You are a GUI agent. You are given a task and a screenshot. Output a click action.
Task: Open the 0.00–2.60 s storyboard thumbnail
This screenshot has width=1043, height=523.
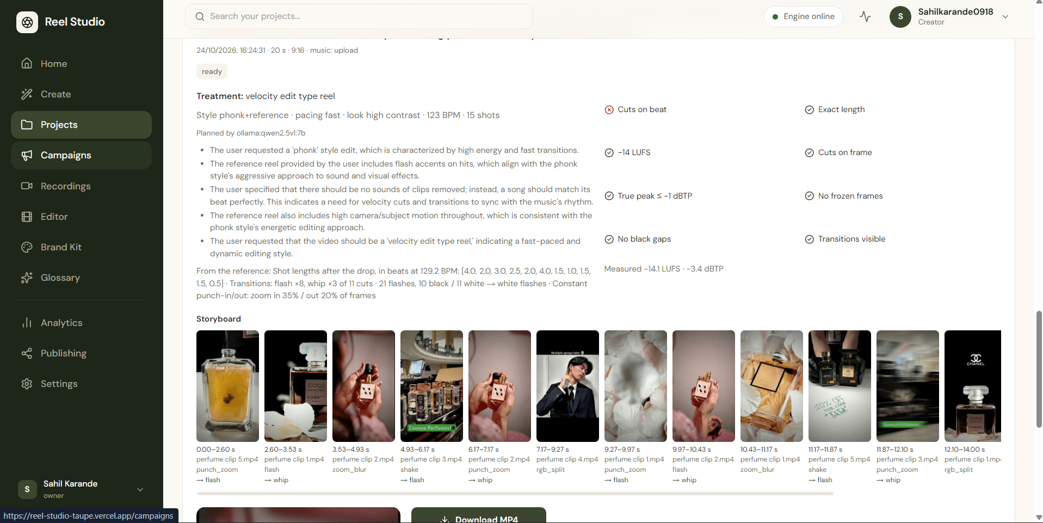227,386
